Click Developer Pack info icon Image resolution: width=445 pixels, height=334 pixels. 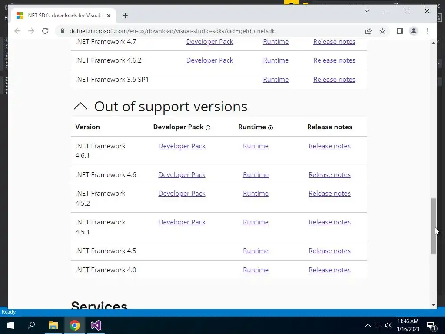click(x=208, y=127)
